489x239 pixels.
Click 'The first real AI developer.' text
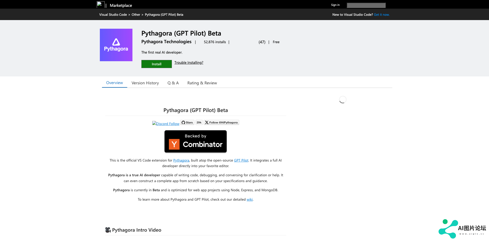[162, 53]
